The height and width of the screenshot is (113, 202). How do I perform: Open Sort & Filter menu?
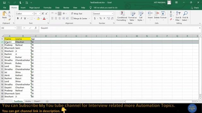click(178, 16)
